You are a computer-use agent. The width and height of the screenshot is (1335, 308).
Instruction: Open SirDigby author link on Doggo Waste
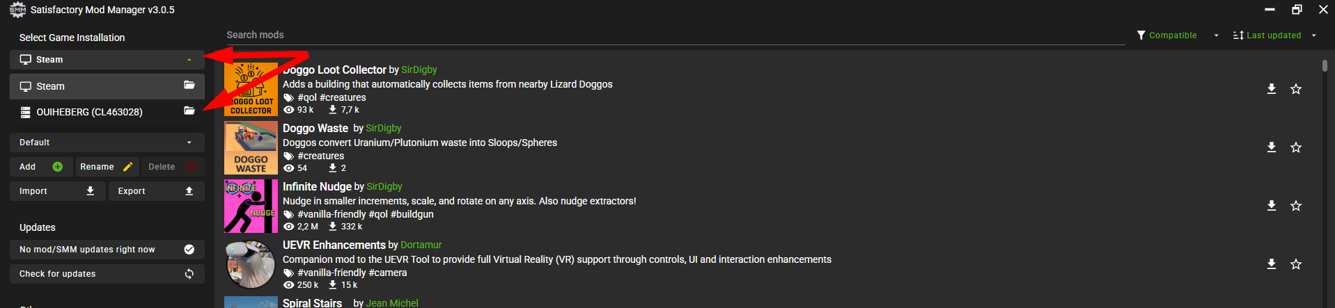(384, 128)
